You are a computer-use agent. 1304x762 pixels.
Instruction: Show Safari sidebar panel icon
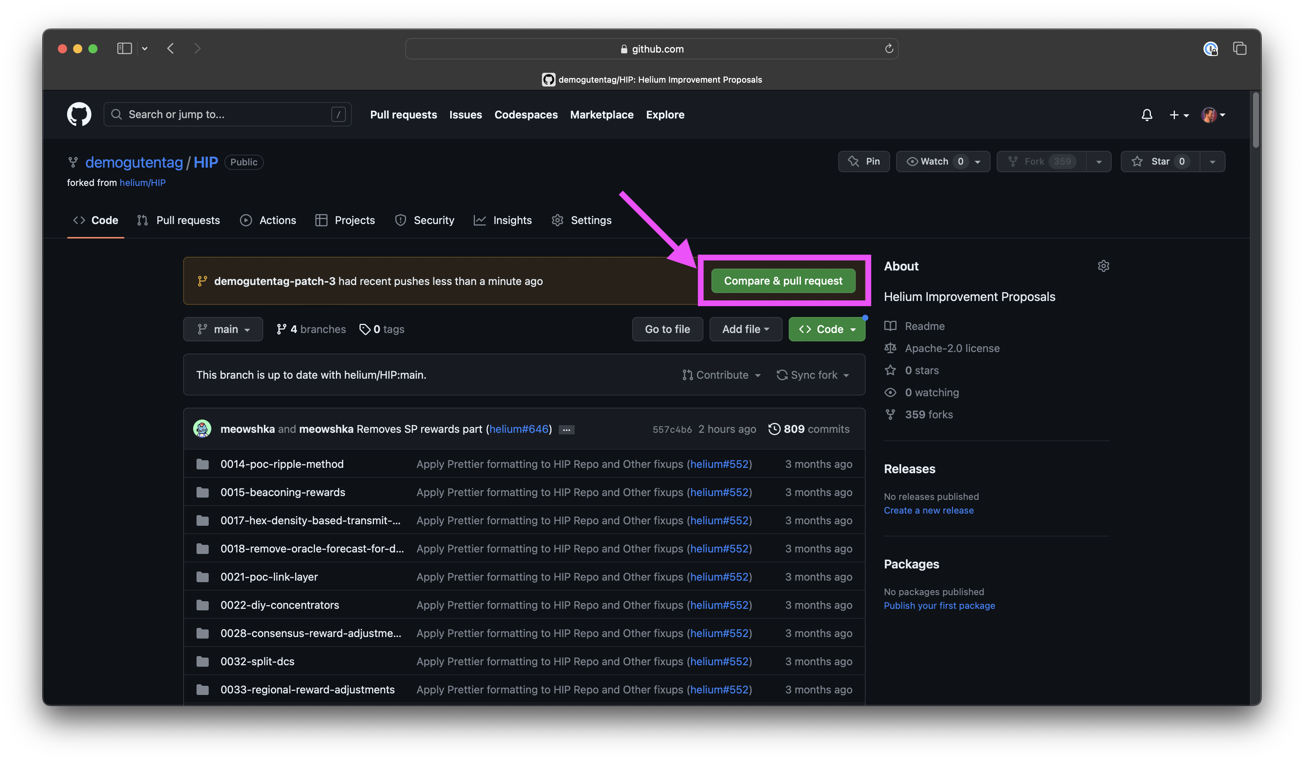[x=124, y=49]
